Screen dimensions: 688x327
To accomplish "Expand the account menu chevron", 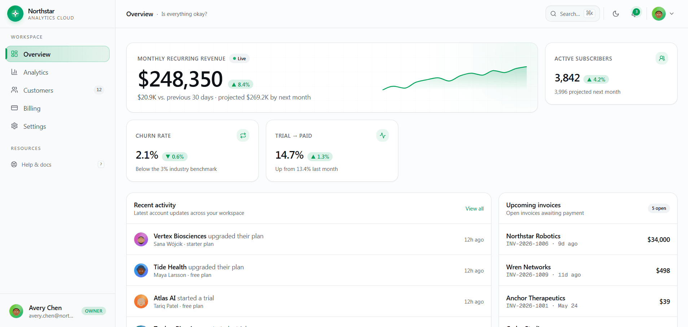I will [672, 14].
